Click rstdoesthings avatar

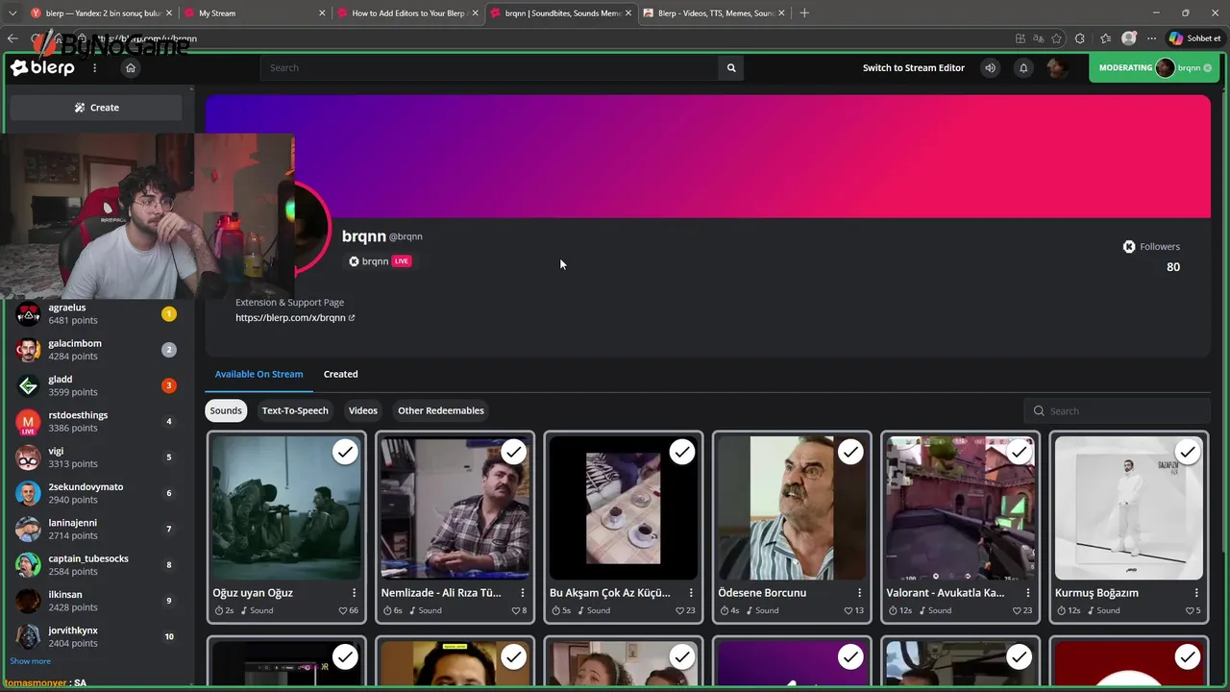point(28,422)
